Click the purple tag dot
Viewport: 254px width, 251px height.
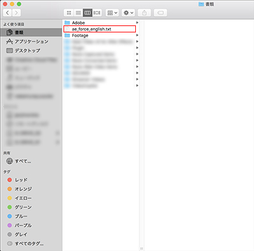[10, 226]
